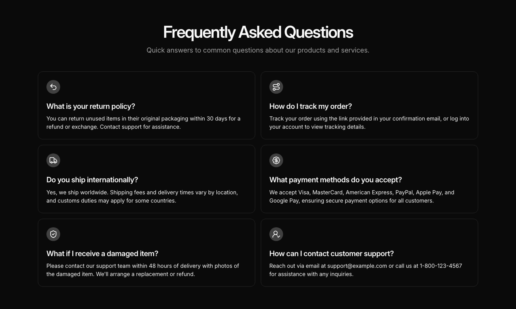Open "How do I track my order?" heading

click(310, 106)
